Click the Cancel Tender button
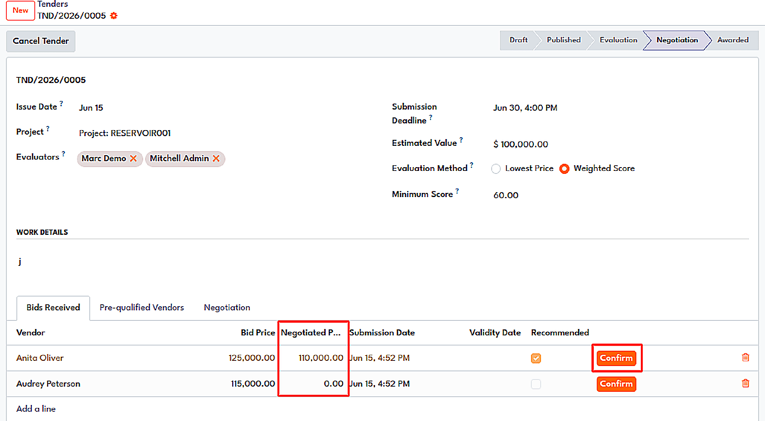765x421 pixels. click(x=41, y=41)
